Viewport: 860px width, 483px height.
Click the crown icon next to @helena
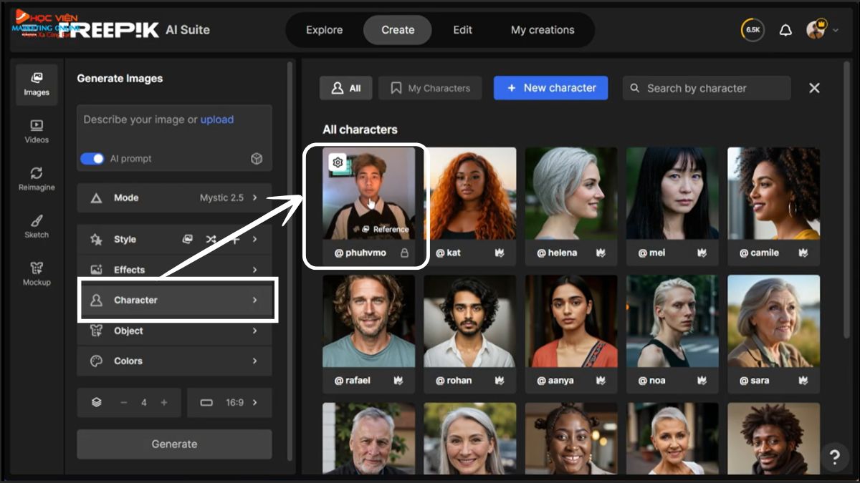[601, 253]
